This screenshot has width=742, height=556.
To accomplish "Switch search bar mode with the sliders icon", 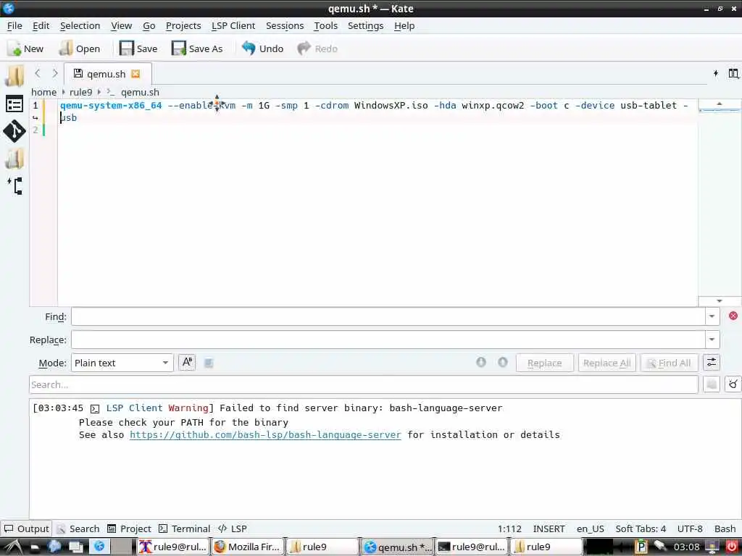I will click(x=712, y=363).
